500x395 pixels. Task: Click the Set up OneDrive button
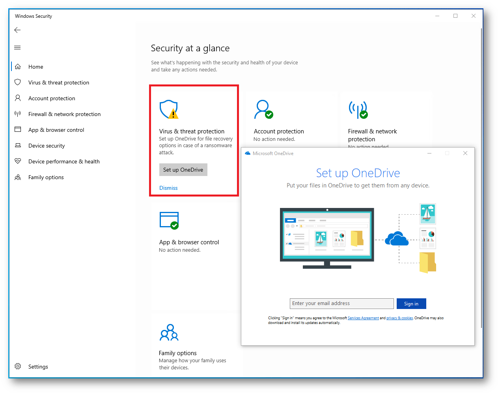point(183,170)
